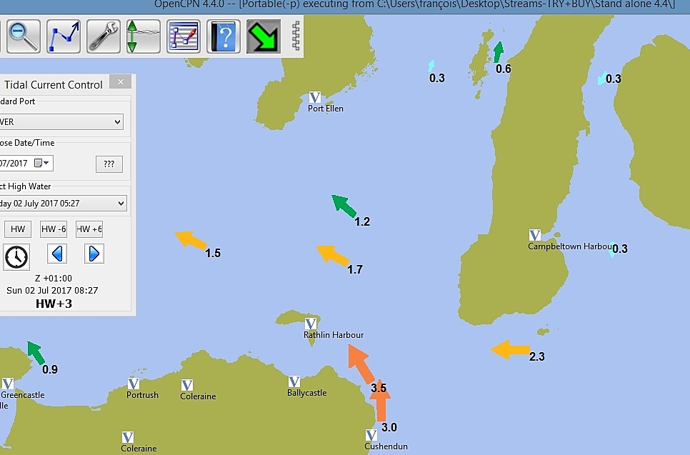Click the 3.5 knot orange current arrow
The image size is (690, 455).
(x=361, y=364)
